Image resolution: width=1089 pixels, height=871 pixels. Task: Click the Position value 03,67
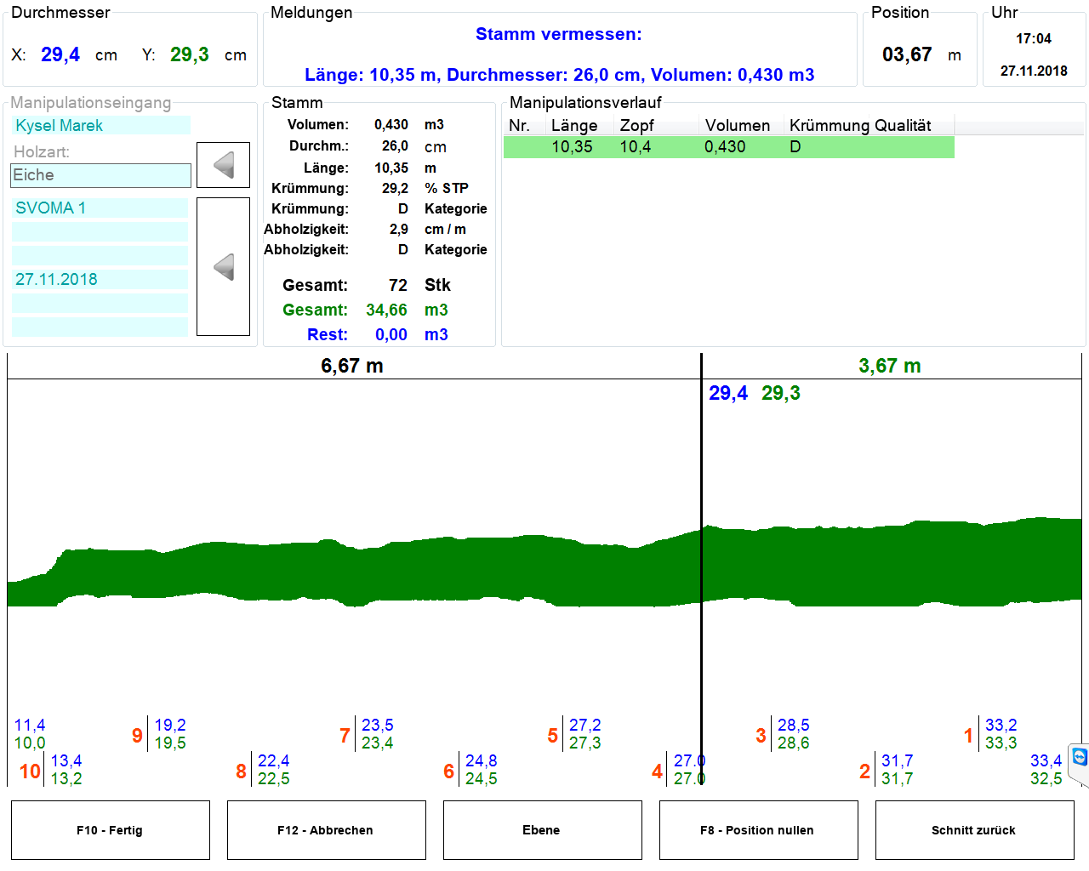907,54
